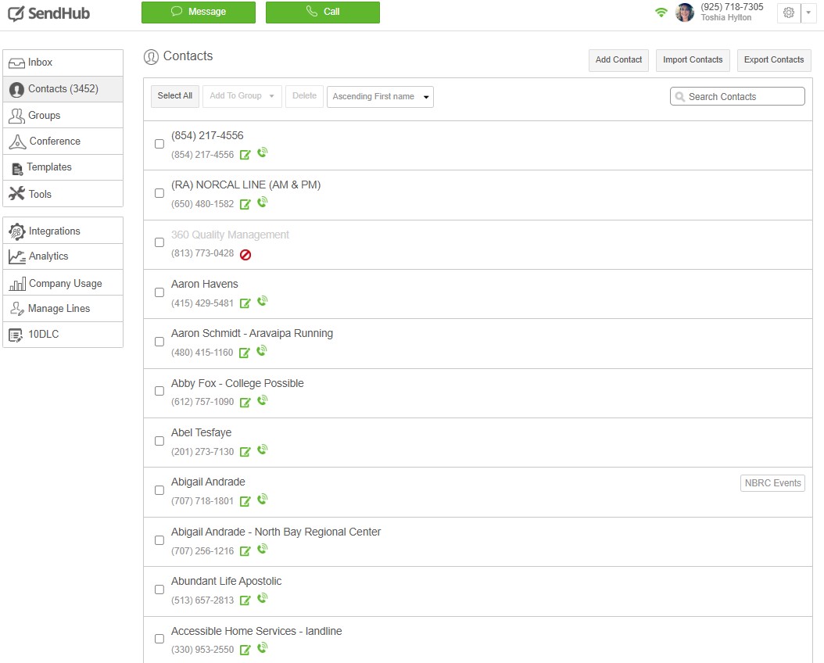
Task: Open Company Usage page
Action: 63,283
